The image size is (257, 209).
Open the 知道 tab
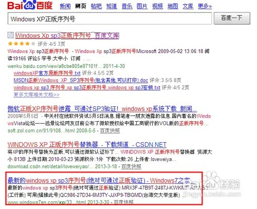[112, 6]
